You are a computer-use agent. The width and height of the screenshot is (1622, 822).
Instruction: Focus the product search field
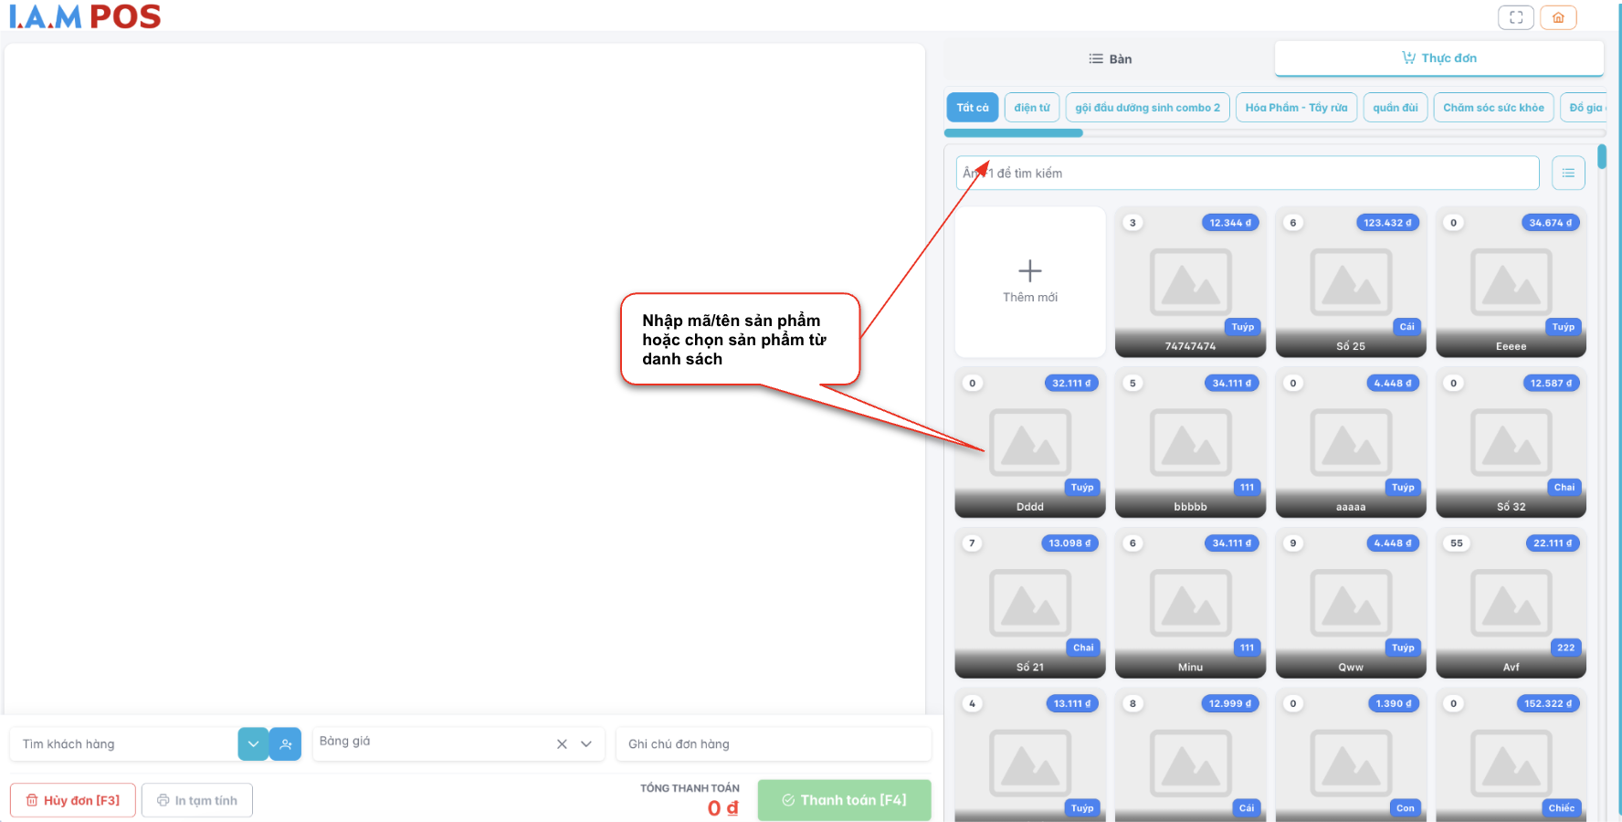(x=1247, y=173)
